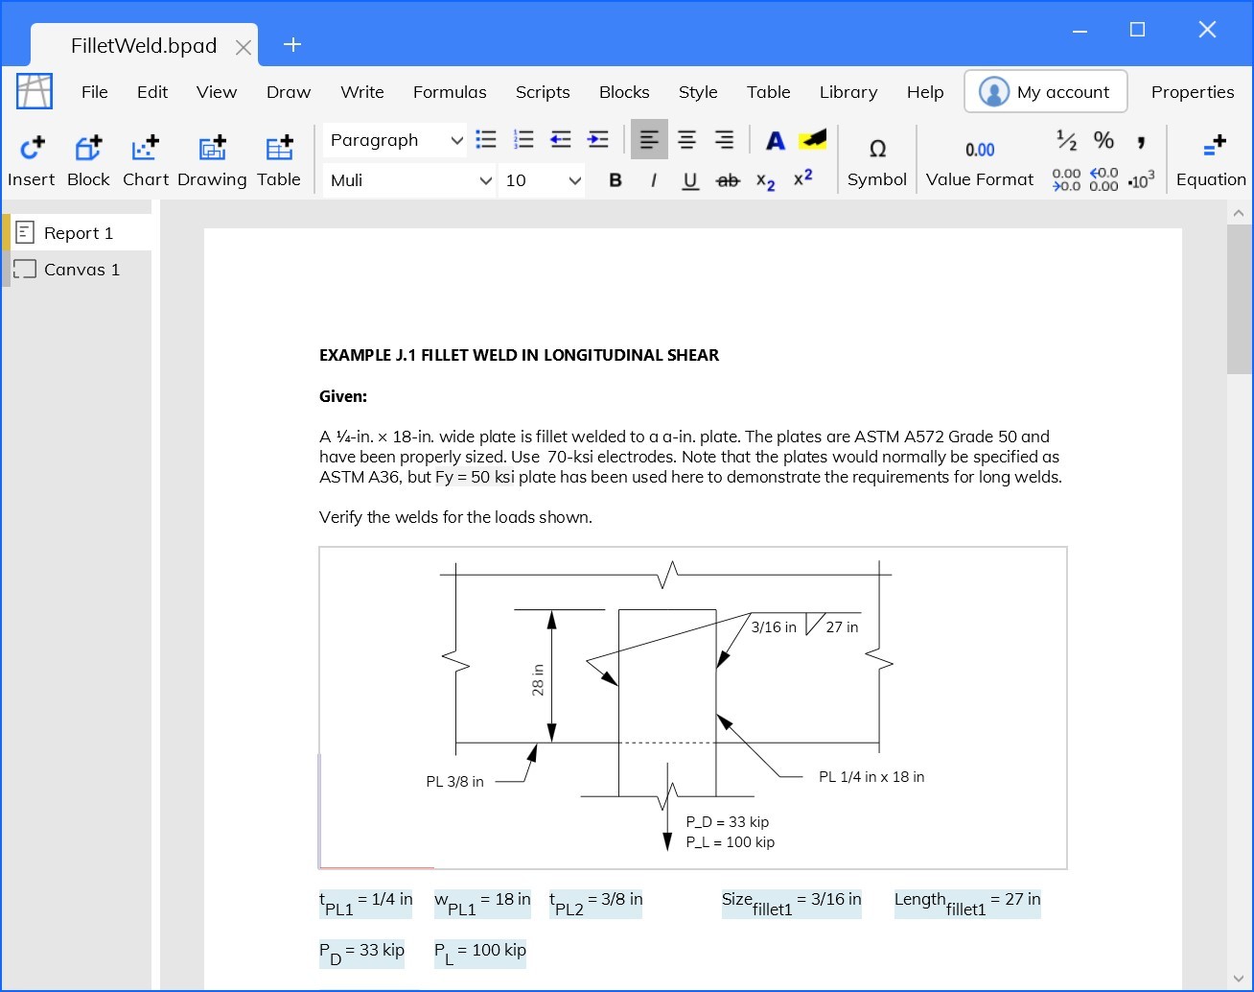Select the P_D = 33 kip value field

(362, 954)
